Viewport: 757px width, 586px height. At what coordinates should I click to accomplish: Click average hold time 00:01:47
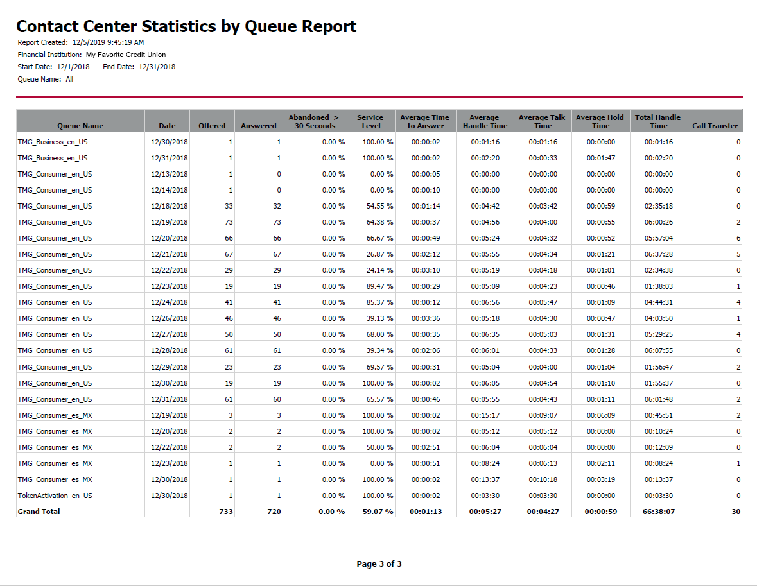point(600,158)
